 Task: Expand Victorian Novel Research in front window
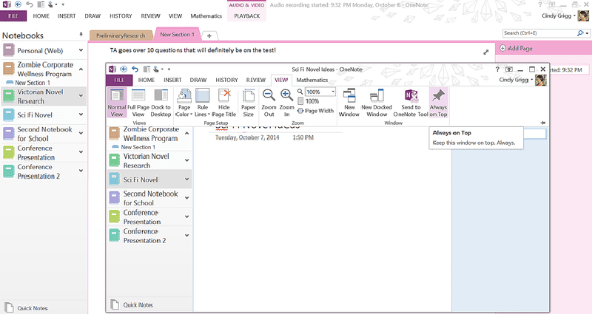click(187, 160)
